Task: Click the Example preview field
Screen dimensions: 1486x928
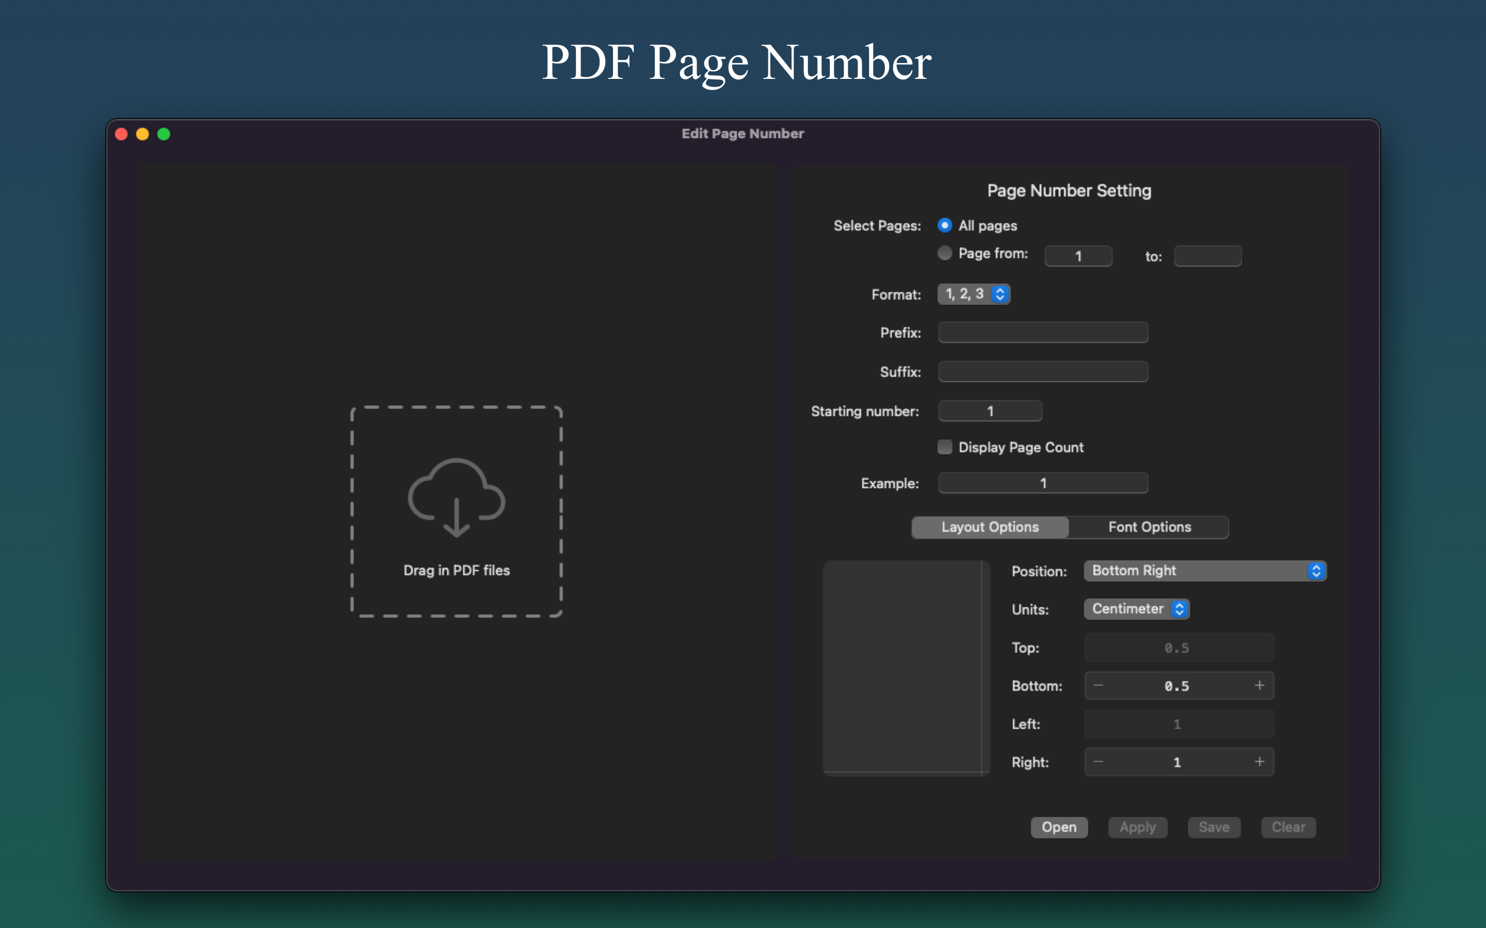Action: (x=1043, y=483)
